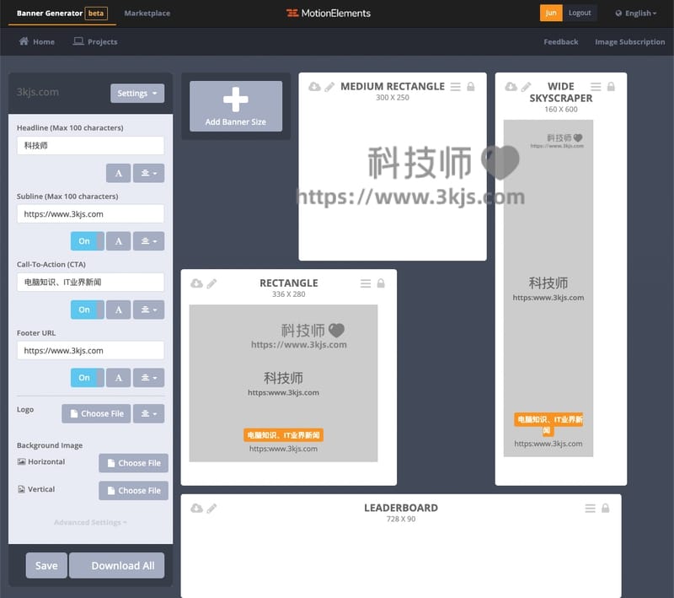Expand Advanced Settings section
Viewport: 674px width, 598px height.
pos(90,523)
